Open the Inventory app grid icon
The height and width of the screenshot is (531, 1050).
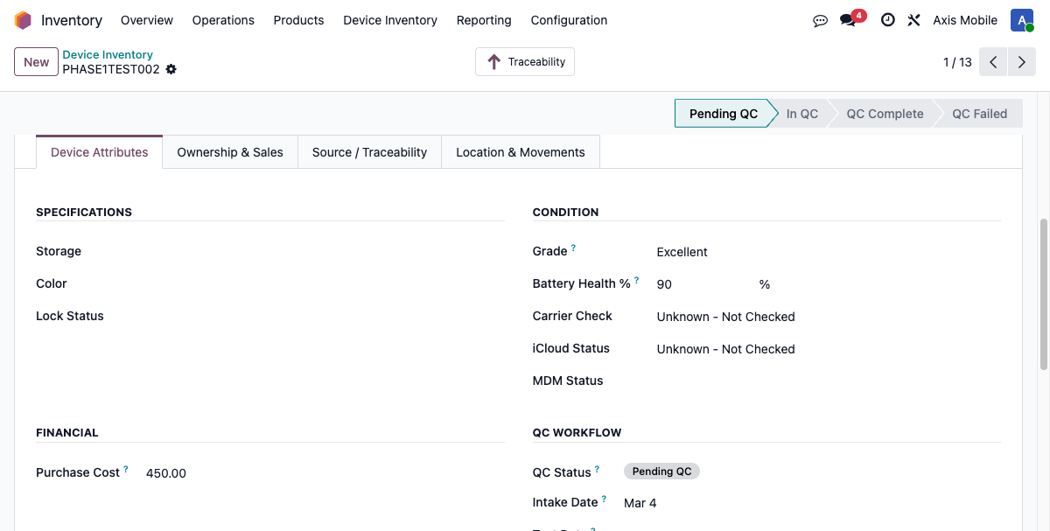click(x=23, y=19)
